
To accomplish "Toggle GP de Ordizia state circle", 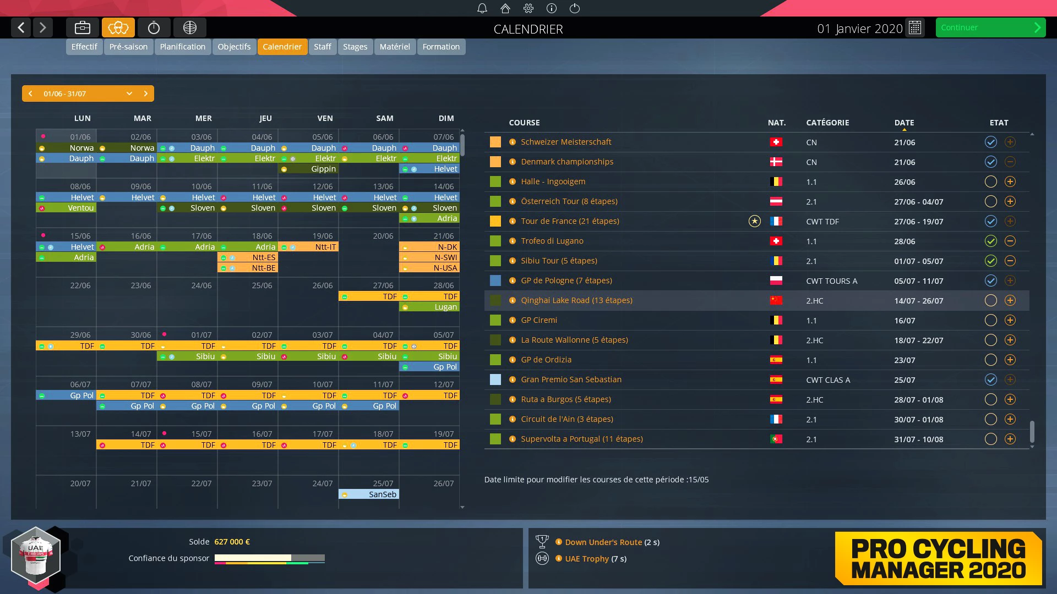I will tap(991, 360).
